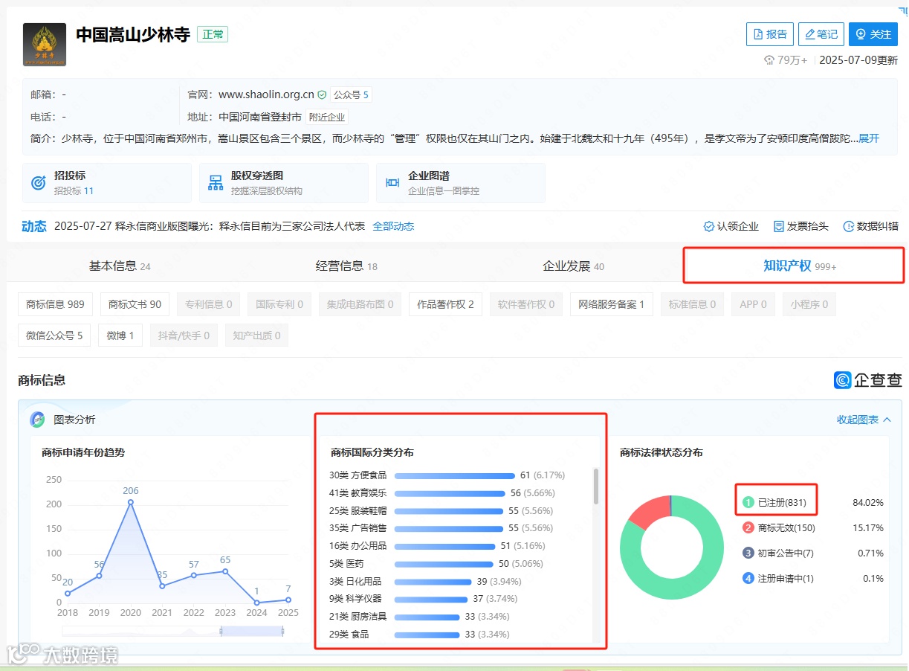Open the 报告 report button
Image resolution: width=909 pixels, height=671 pixels.
(x=770, y=34)
